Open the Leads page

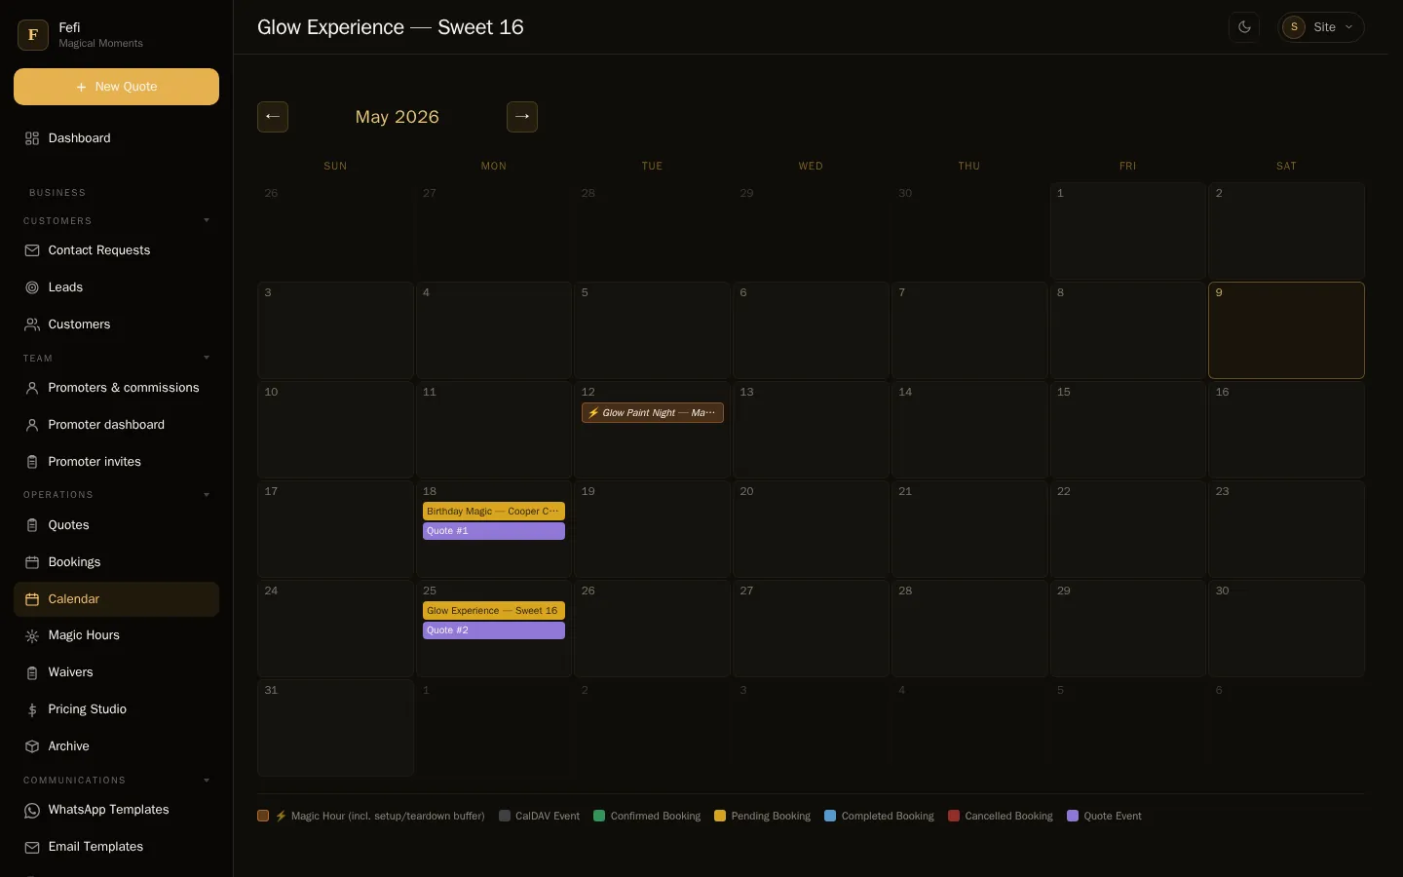[x=116, y=287]
